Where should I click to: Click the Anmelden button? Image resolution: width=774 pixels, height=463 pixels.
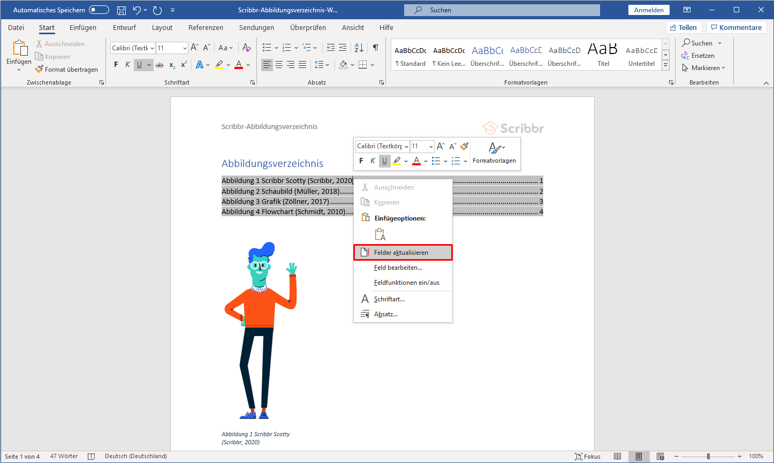point(649,10)
